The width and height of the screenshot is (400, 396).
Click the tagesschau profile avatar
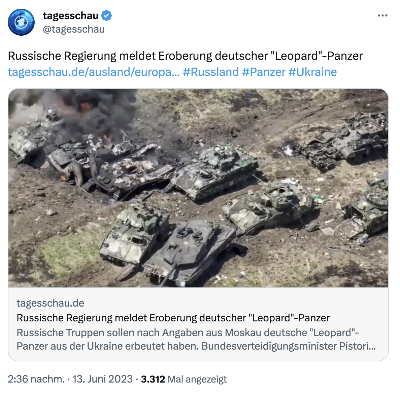[x=21, y=22]
